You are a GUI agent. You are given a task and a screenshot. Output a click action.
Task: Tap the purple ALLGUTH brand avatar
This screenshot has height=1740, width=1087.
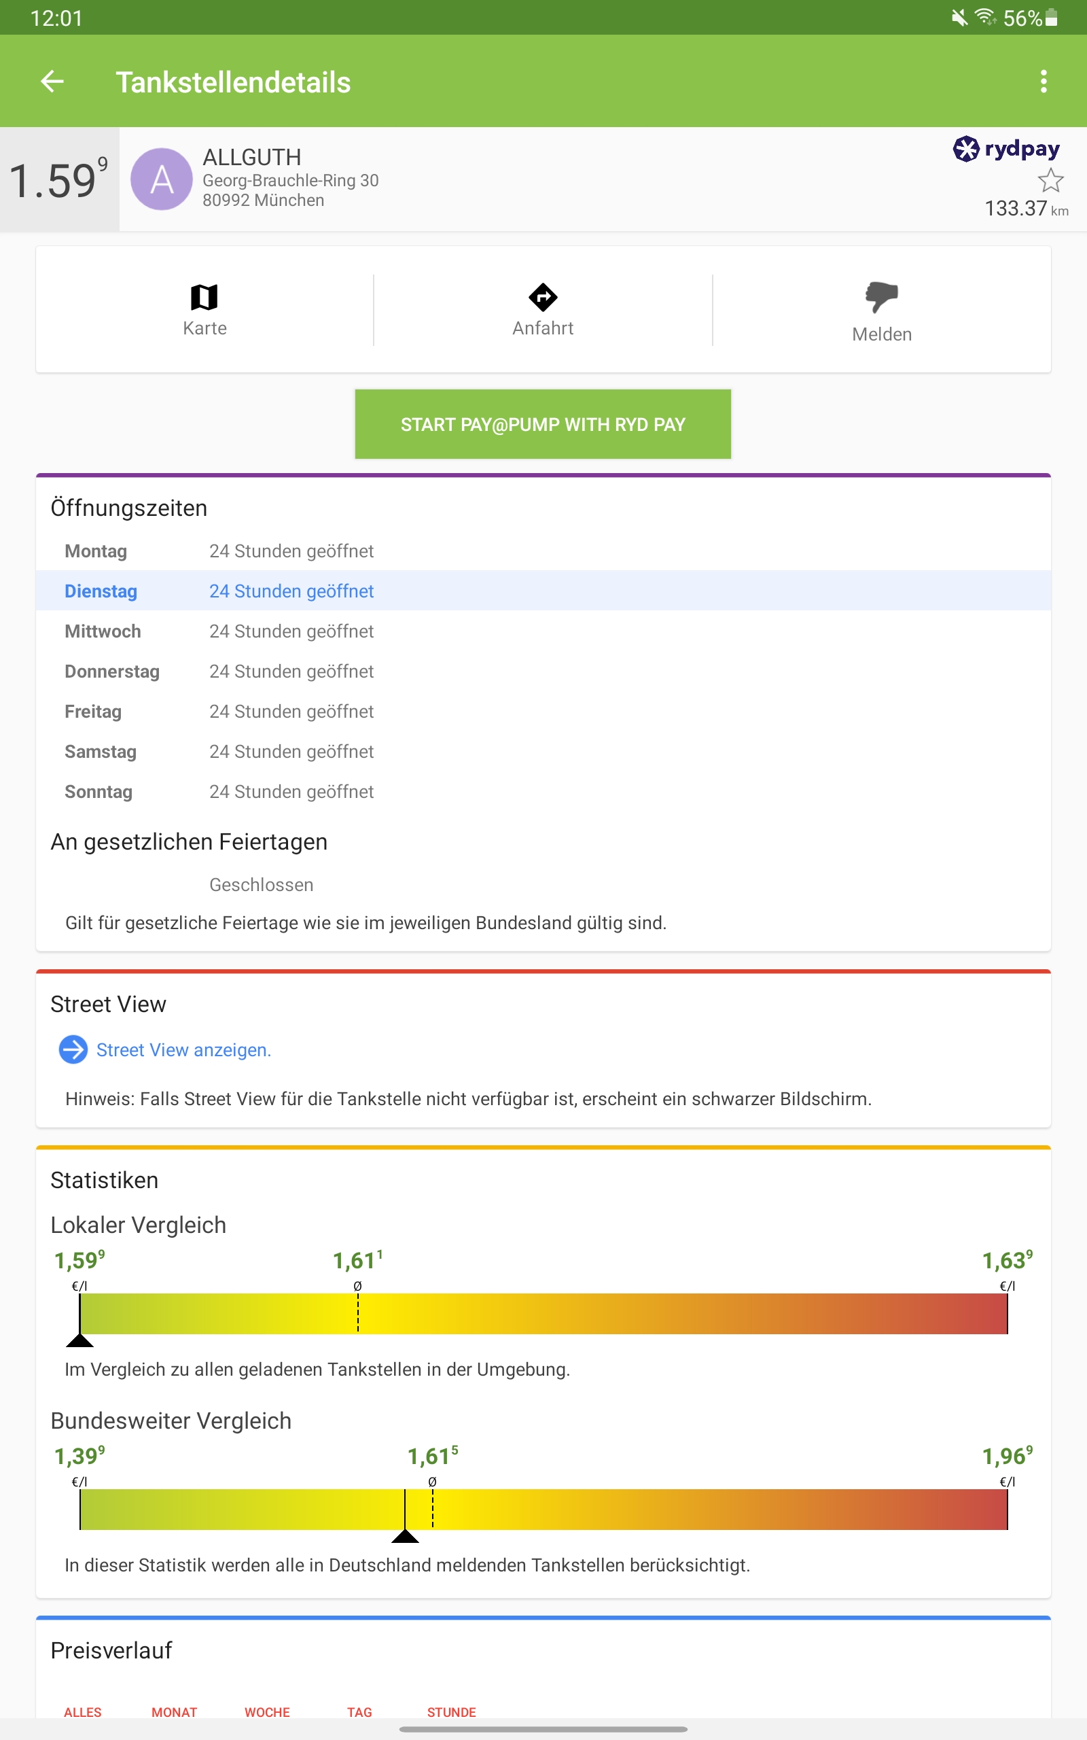click(x=162, y=179)
